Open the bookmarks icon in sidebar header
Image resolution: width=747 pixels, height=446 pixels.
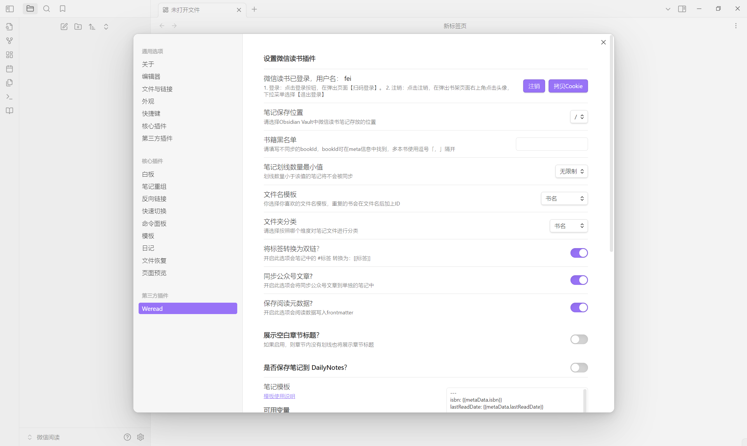pos(62,9)
